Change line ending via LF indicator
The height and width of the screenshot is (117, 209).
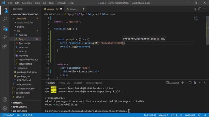(x=181, y=115)
